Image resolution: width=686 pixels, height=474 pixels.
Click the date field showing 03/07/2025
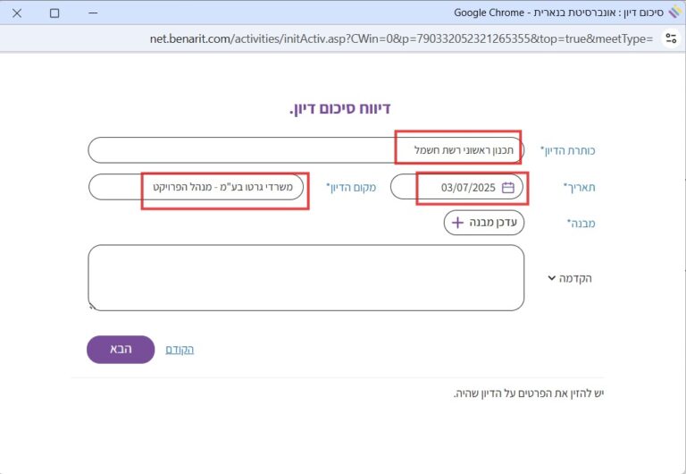[460, 188]
